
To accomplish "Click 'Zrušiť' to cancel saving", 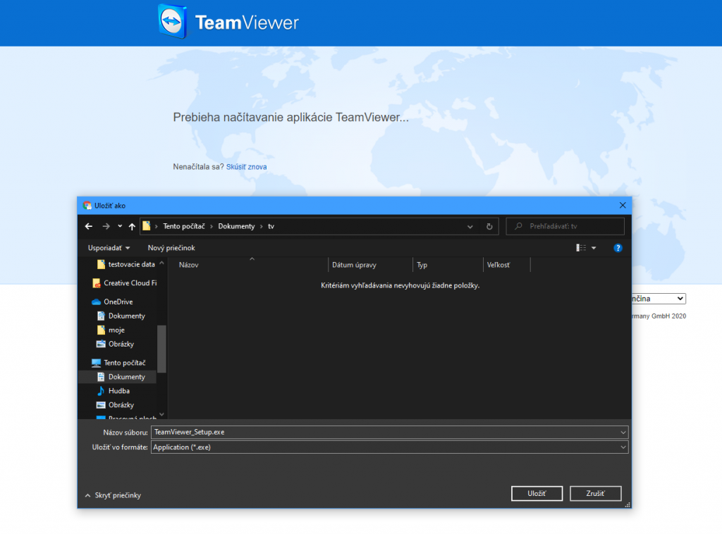I will pyautogui.click(x=595, y=494).
